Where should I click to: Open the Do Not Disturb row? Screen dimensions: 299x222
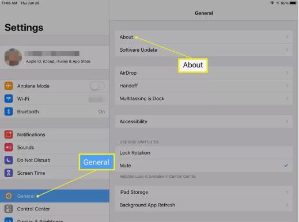pyautogui.click(x=55, y=160)
